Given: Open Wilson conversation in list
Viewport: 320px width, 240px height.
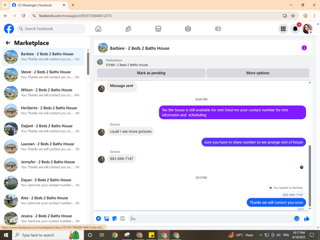Looking at the screenshot, I should pyautogui.click(x=43, y=93).
